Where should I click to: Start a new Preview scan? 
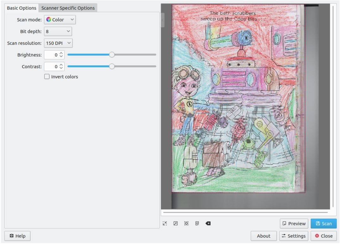click(294, 223)
